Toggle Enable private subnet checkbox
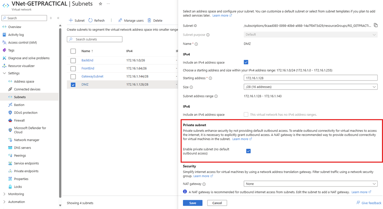Image resolution: width=383 pixels, height=209 pixels. (248, 151)
